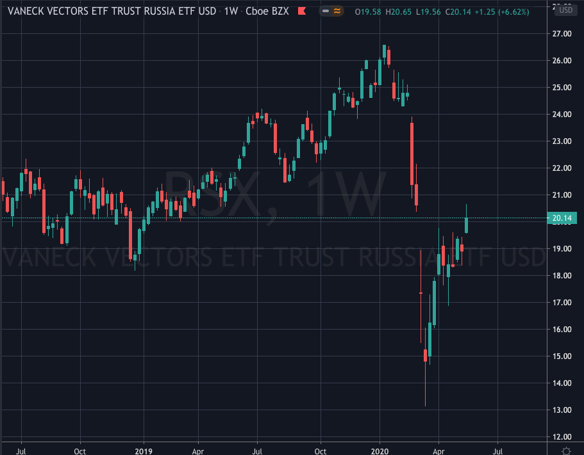Click the VANECK VECTORS ETF TRUST RUSSIA ETF USD title
Screen dimensions: 584x455
coord(112,11)
